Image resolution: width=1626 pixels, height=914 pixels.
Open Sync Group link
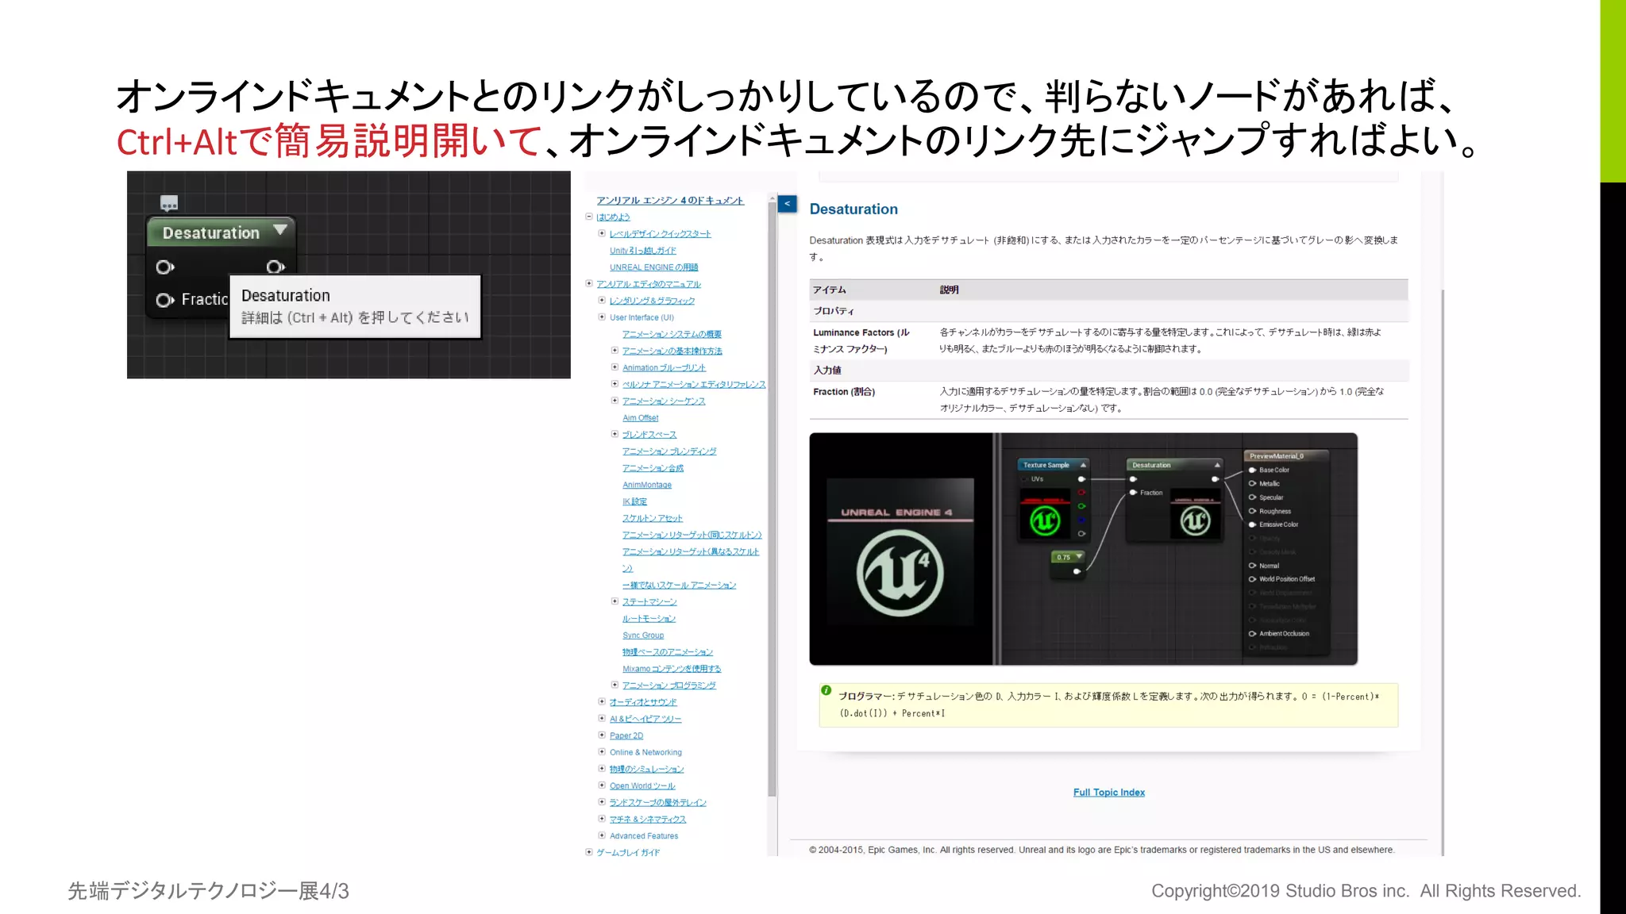(643, 636)
